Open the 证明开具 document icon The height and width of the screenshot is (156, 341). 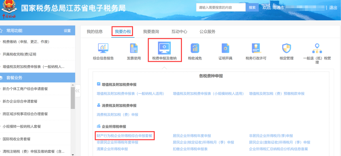(x=225, y=48)
